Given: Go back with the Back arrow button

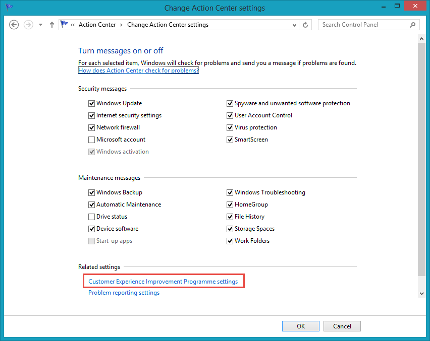Looking at the screenshot, I should tap(14, 25).
